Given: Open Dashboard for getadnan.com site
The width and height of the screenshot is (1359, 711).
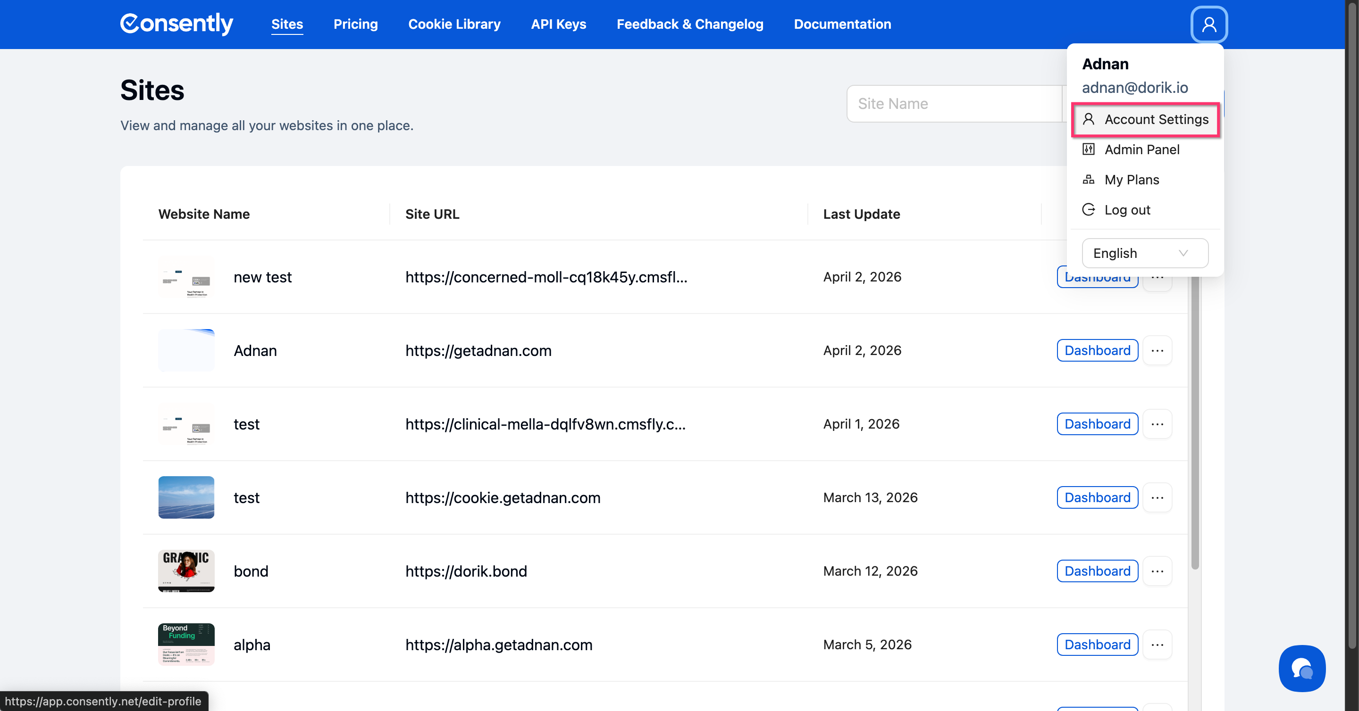Looking at the screenshot, I should (1097, 350).
